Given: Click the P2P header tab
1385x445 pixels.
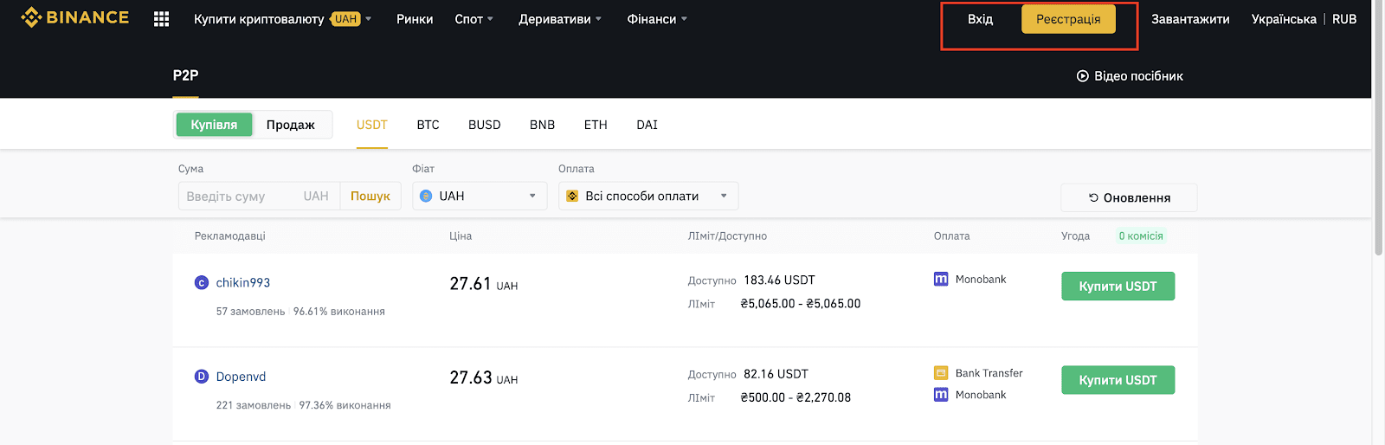Looking at the screenshot, I should click(x=185, y=75).
